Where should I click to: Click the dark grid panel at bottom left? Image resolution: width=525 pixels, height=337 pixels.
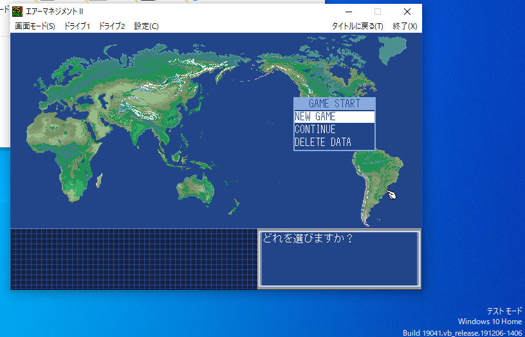pyautogui.click(x=133, y=259)
